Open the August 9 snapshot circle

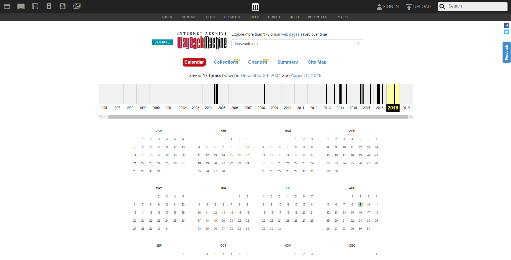(360, 204)
